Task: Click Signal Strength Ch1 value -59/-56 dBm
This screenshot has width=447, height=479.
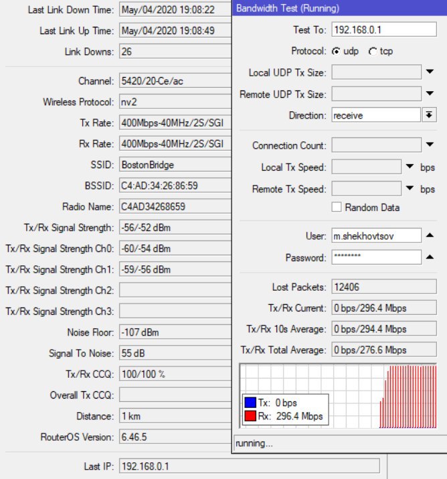Action: pyautogui.click(x=175, y=269)
